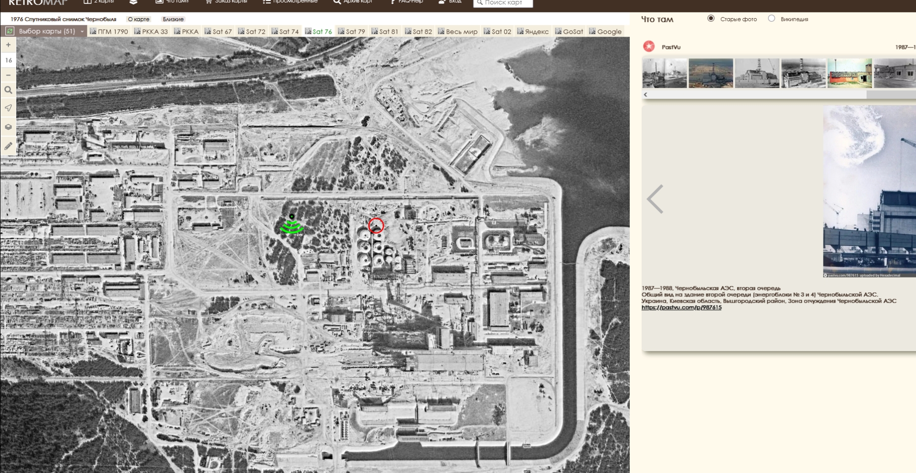Open the Архив карт menu item

[x=352, y=2]
